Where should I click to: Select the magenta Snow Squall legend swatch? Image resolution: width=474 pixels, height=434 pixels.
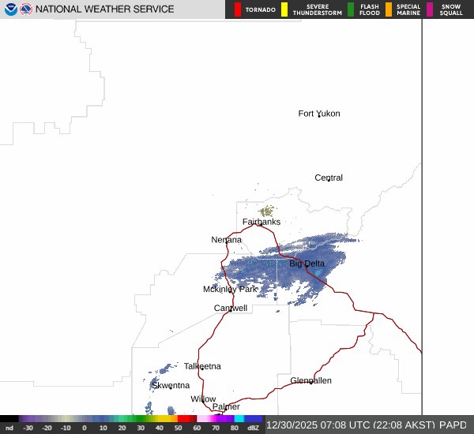tap(430, 9)
